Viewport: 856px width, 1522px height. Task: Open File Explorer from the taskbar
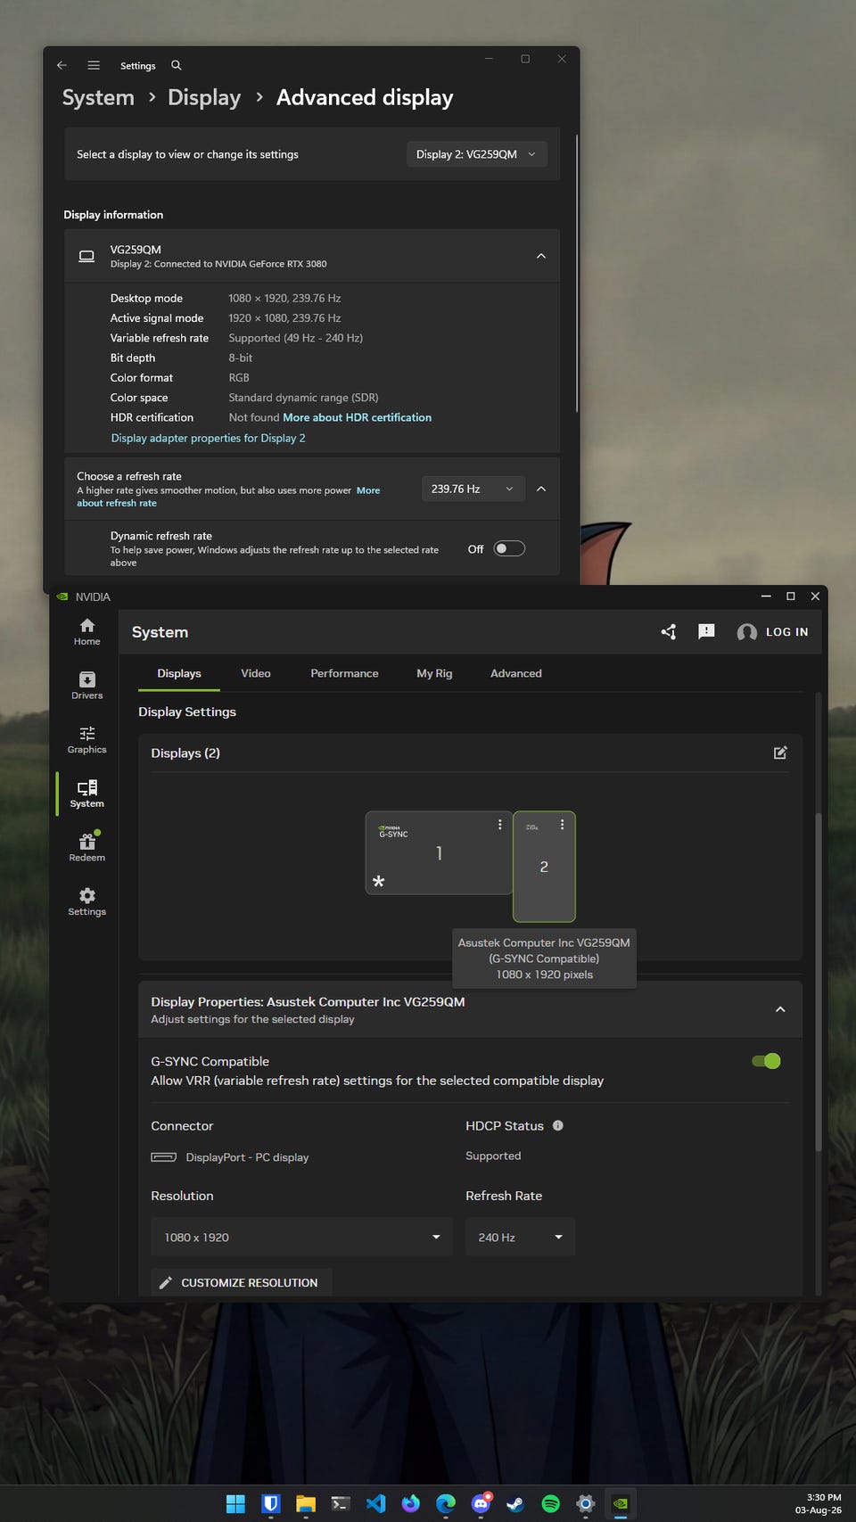[306, 1504]
